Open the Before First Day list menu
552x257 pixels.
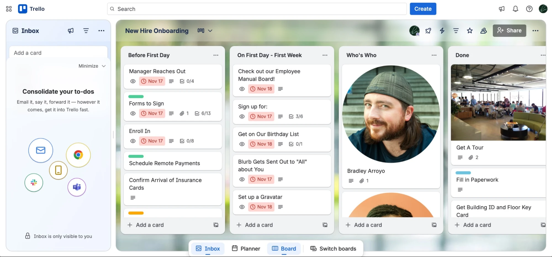[x=216, y=55]
